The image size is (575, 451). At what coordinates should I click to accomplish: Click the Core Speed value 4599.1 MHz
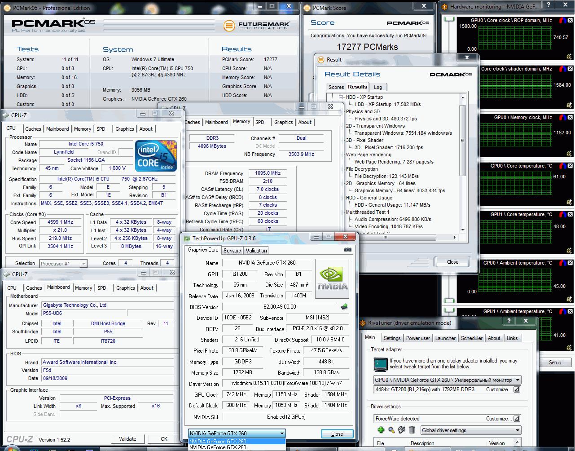[x=60, y=222]
